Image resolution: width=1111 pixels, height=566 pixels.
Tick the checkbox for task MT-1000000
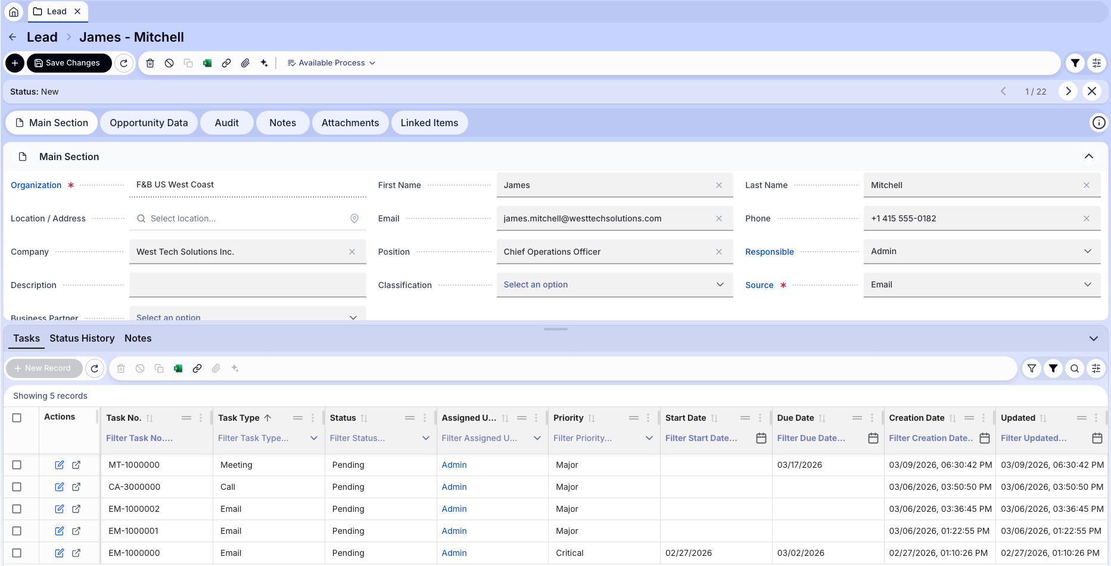click(x=17, y=465)
